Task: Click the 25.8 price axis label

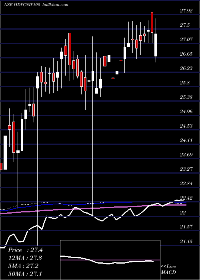Action: pyautogui.click(x=185, y=83)
